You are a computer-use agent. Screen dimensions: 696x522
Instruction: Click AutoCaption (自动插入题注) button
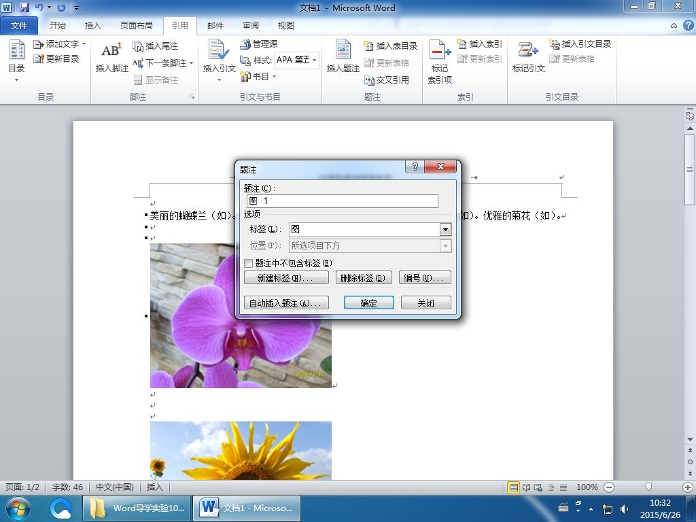click(286, 302)
